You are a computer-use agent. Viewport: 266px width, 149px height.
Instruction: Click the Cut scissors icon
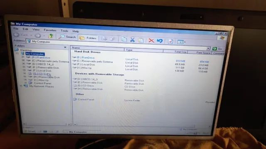pos(133,40)
